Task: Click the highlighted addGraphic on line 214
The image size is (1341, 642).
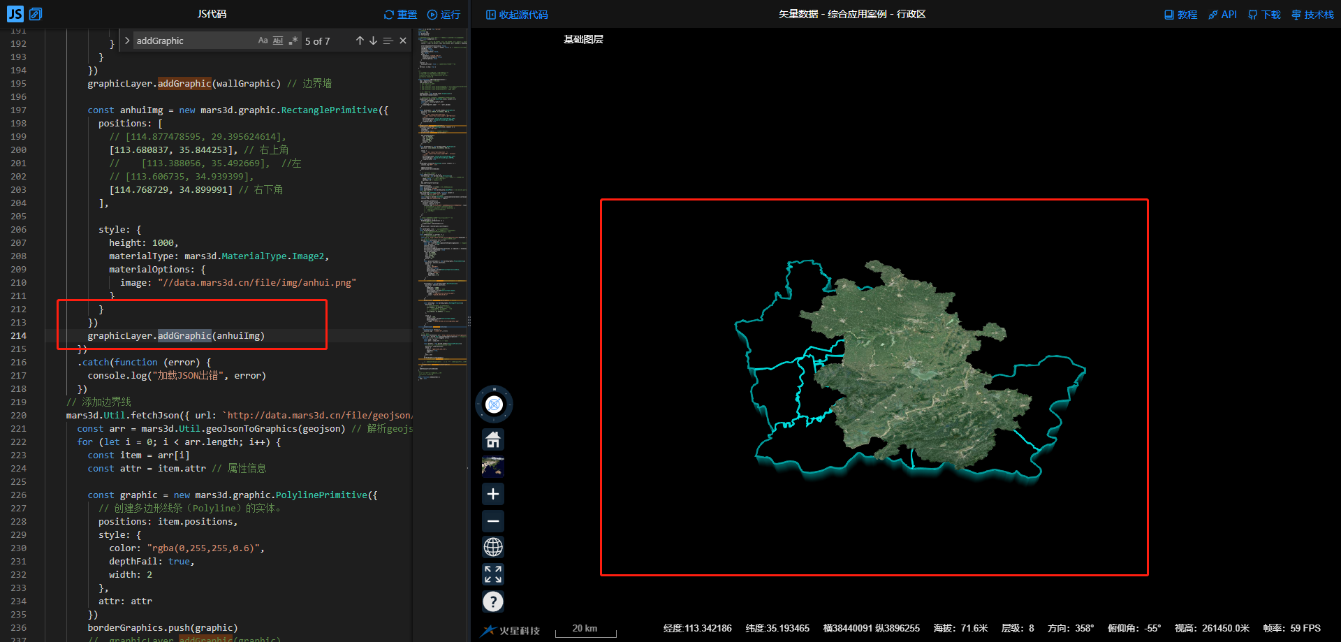Action: [184, 336]
